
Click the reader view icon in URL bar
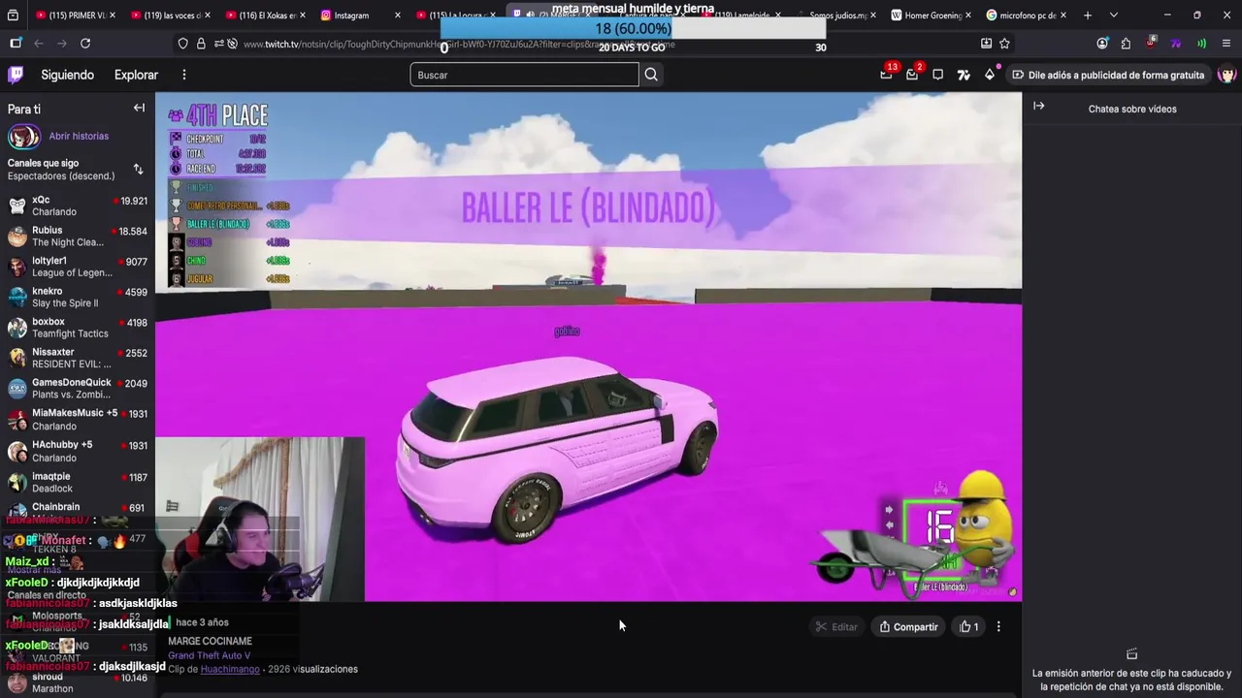tap(986, 44)
